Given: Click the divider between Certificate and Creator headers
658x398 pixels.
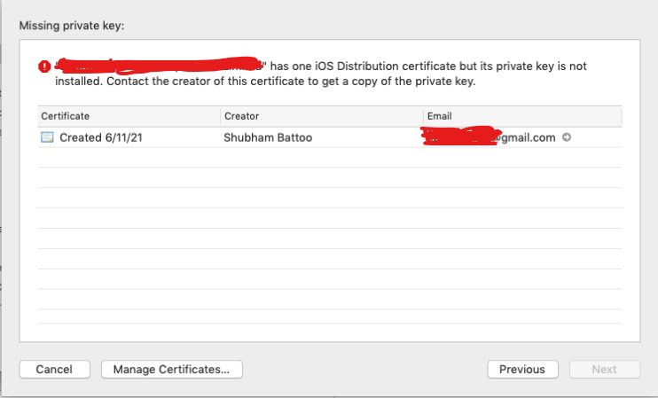Looking at the screenshot, I should (x=220, y=116).
